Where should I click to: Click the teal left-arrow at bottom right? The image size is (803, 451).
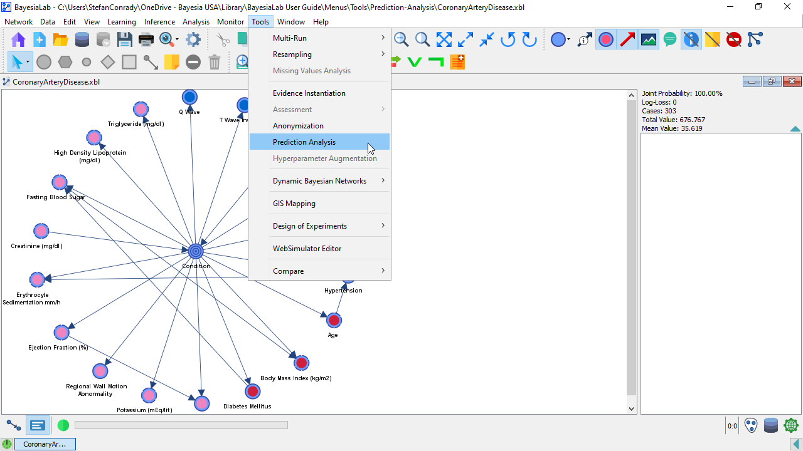795,444
